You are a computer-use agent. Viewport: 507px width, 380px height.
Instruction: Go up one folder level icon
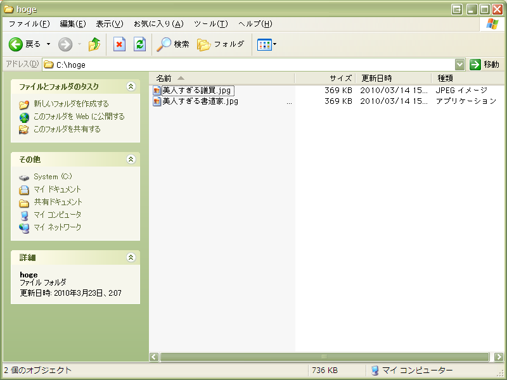[94, 44]
